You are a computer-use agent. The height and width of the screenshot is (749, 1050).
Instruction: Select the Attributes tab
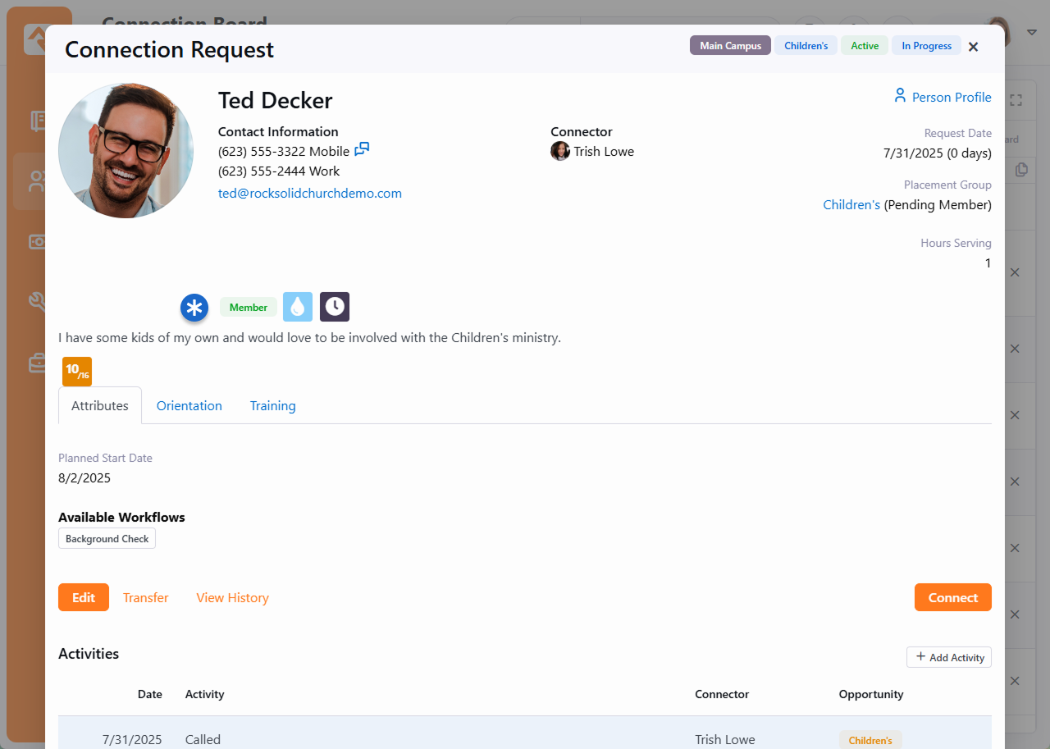(100, 406)
